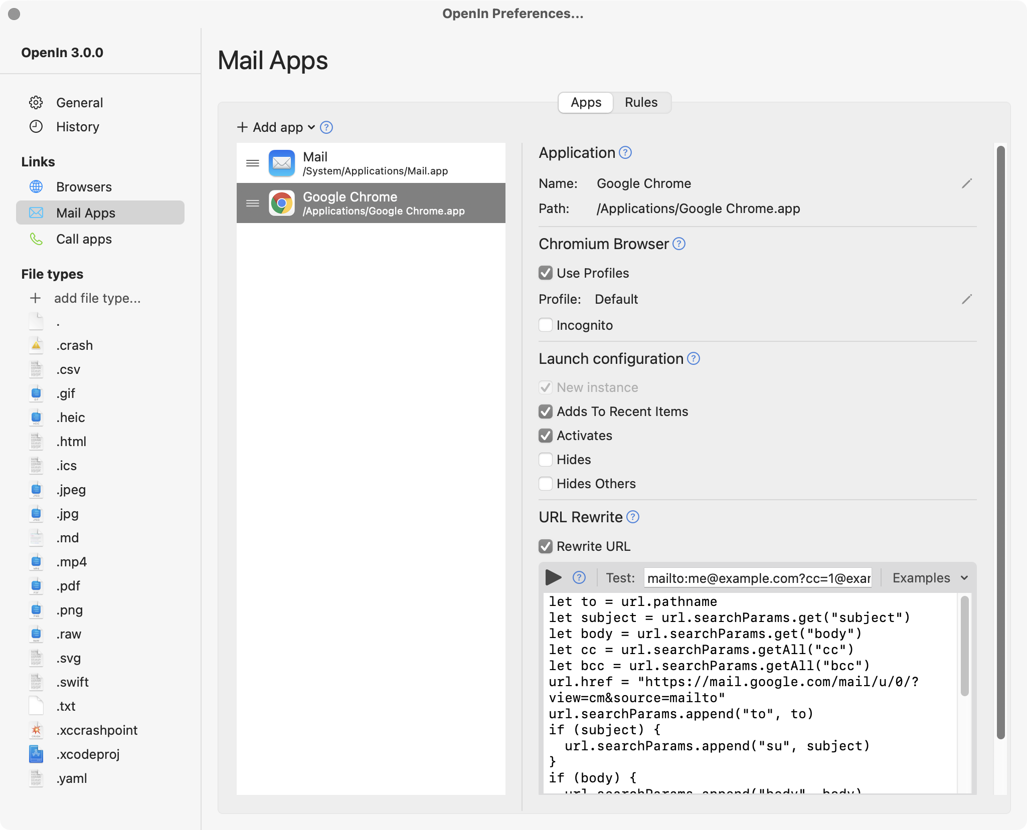Select the .md file type icon

(x=36, y=538)
